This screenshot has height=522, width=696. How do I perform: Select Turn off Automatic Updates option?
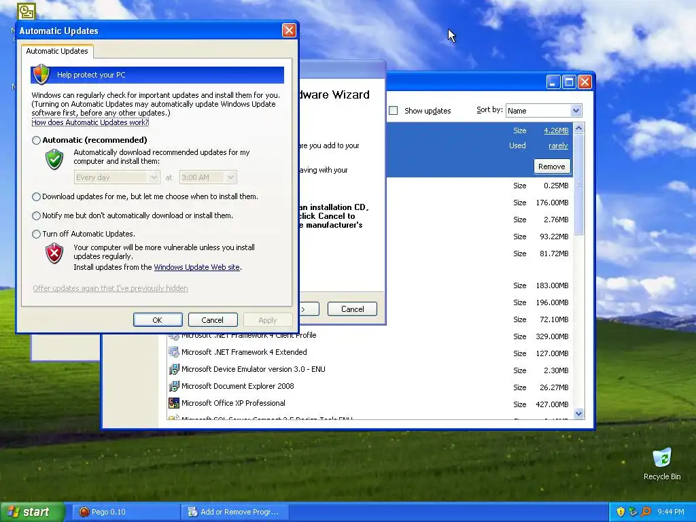pos(37,234)
